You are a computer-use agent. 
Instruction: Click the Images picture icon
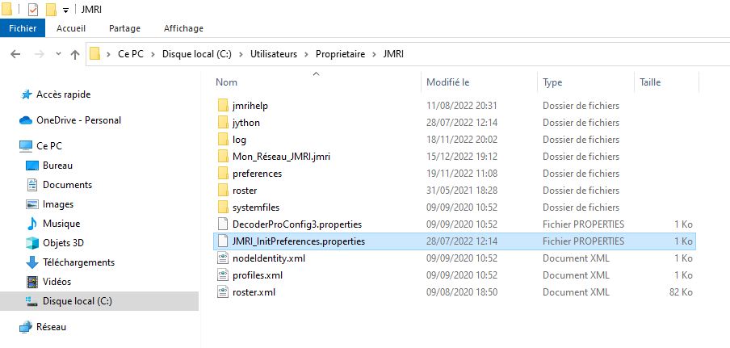32,204
